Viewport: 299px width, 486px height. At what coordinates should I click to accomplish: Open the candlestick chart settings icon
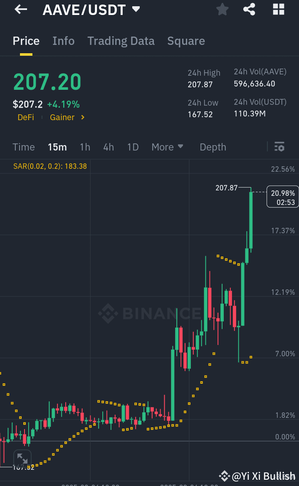279,147
